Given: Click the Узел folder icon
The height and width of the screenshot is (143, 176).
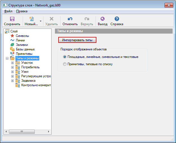Looking at the screenshot, I should point(18,72).
